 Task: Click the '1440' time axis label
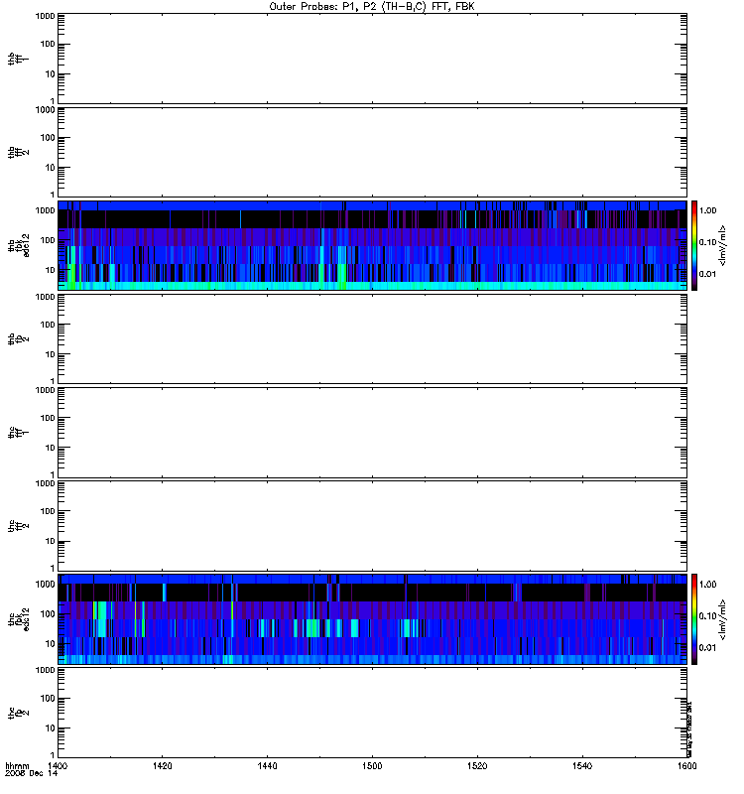click(x=267, y=765)
